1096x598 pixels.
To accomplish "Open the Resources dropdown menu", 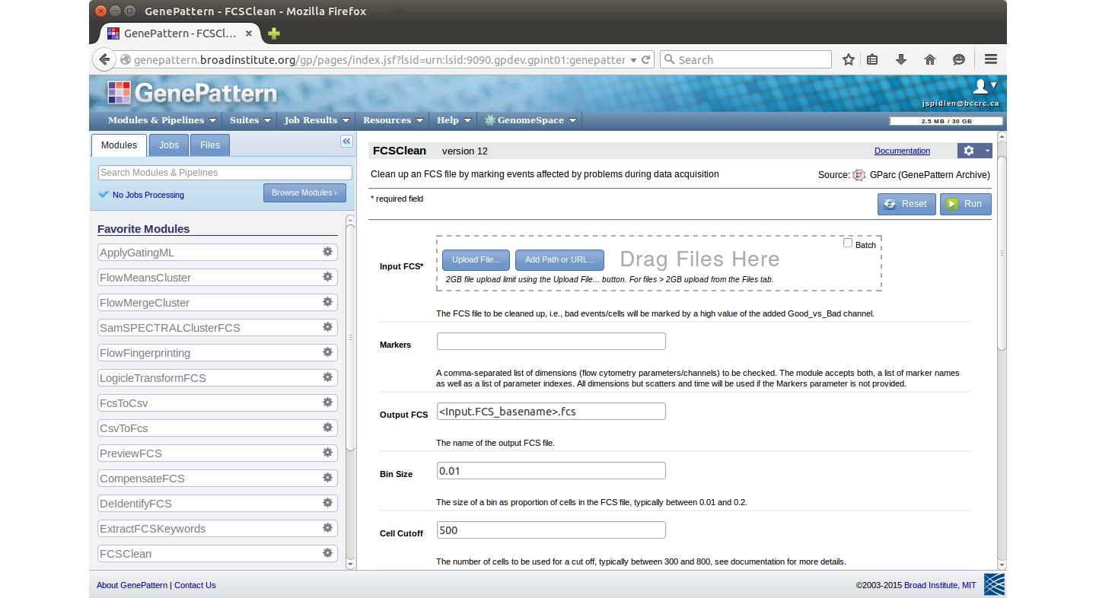I will (393, 120).
